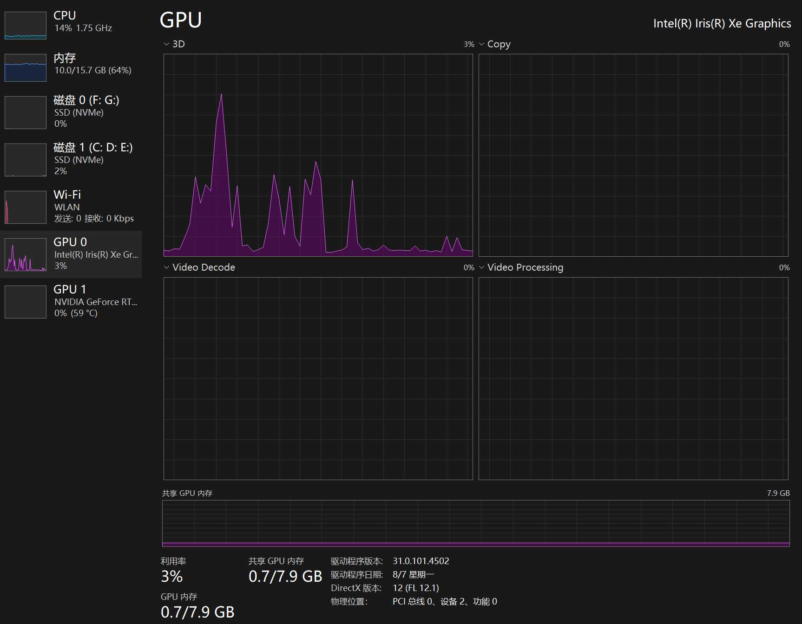The height and width of the screenshot is (624, 802).
Task: Click the Disk 0 (F: G:) graph thumbnail
Action: click(26, 112)
